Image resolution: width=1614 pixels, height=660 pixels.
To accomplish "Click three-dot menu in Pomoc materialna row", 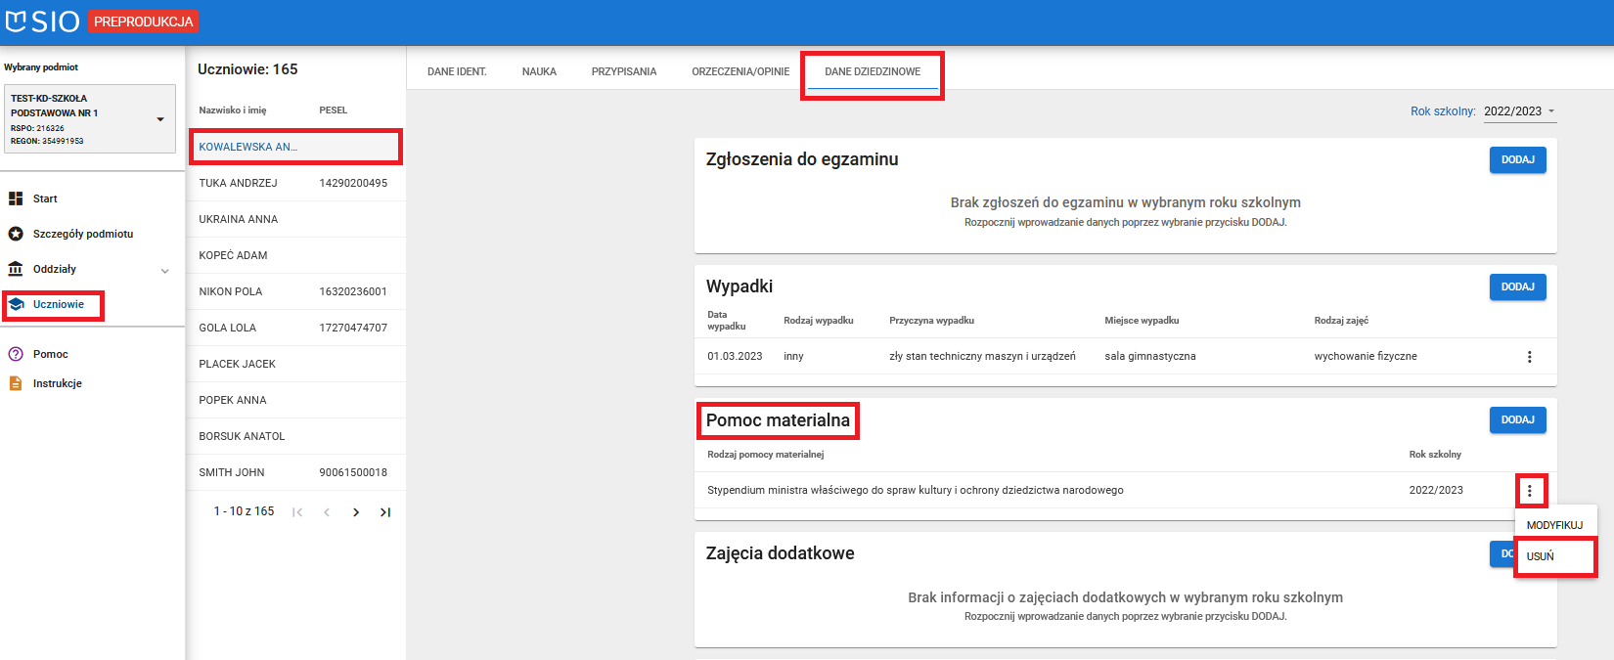I will pos(1530,491).
